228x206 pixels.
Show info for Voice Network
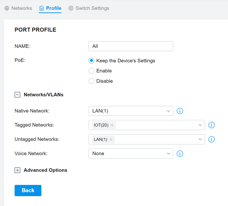[x=180, y=154]
